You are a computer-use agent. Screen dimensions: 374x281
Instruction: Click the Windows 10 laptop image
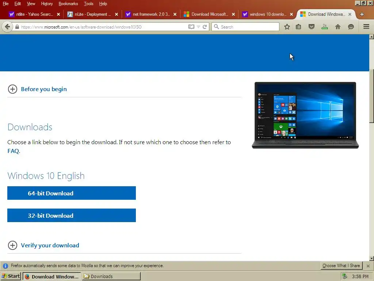click(x=305, y=115)
